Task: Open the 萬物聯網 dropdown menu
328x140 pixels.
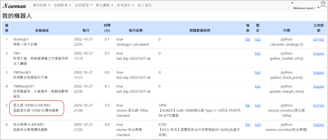Action: tap(42, 5)
